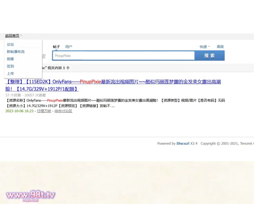Switch to the 帖子 search tab
Viewport: 276px width, 204px height.
click(x=56, y=47)
